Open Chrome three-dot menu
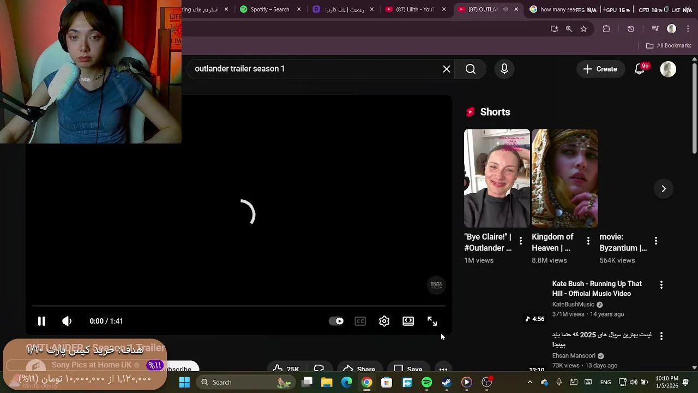Screen dimensions: 698x393 click(x=688, y=29)
